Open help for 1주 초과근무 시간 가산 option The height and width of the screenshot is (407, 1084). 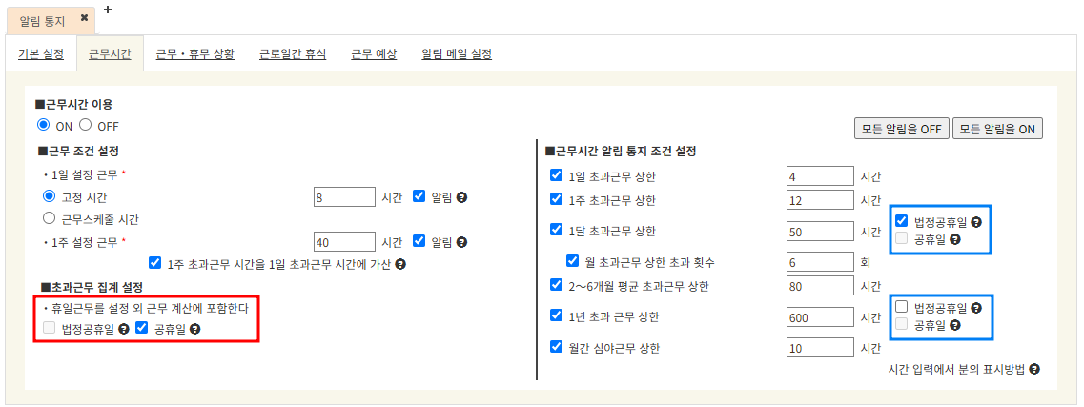[400, 264]
